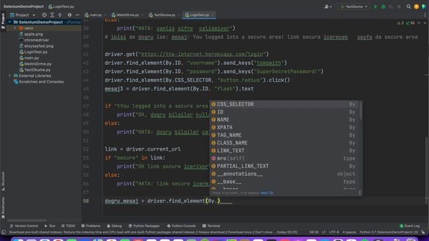Start debugging with the green bug icon

(383, 7)
